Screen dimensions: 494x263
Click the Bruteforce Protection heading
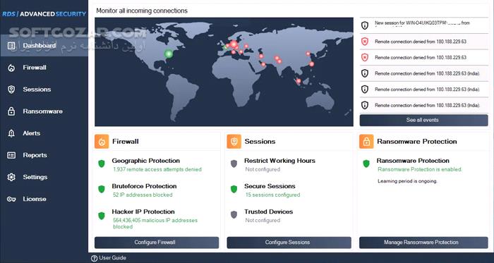coord(144,186)
